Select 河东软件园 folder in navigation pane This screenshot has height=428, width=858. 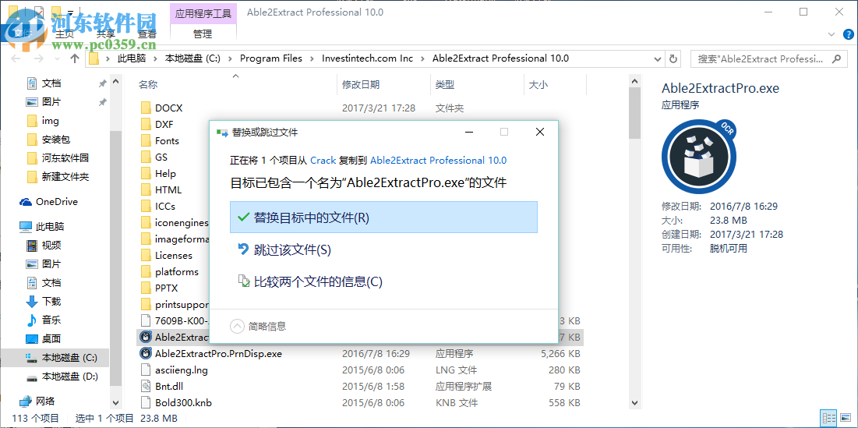[65, 158]
